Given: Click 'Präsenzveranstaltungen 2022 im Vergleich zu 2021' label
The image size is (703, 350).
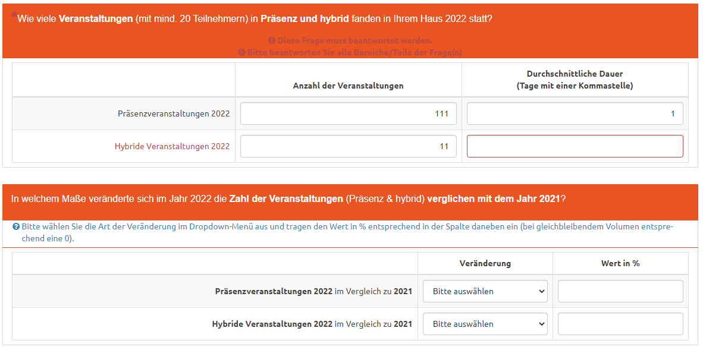Looking at the screenshot, I should 313,291.
